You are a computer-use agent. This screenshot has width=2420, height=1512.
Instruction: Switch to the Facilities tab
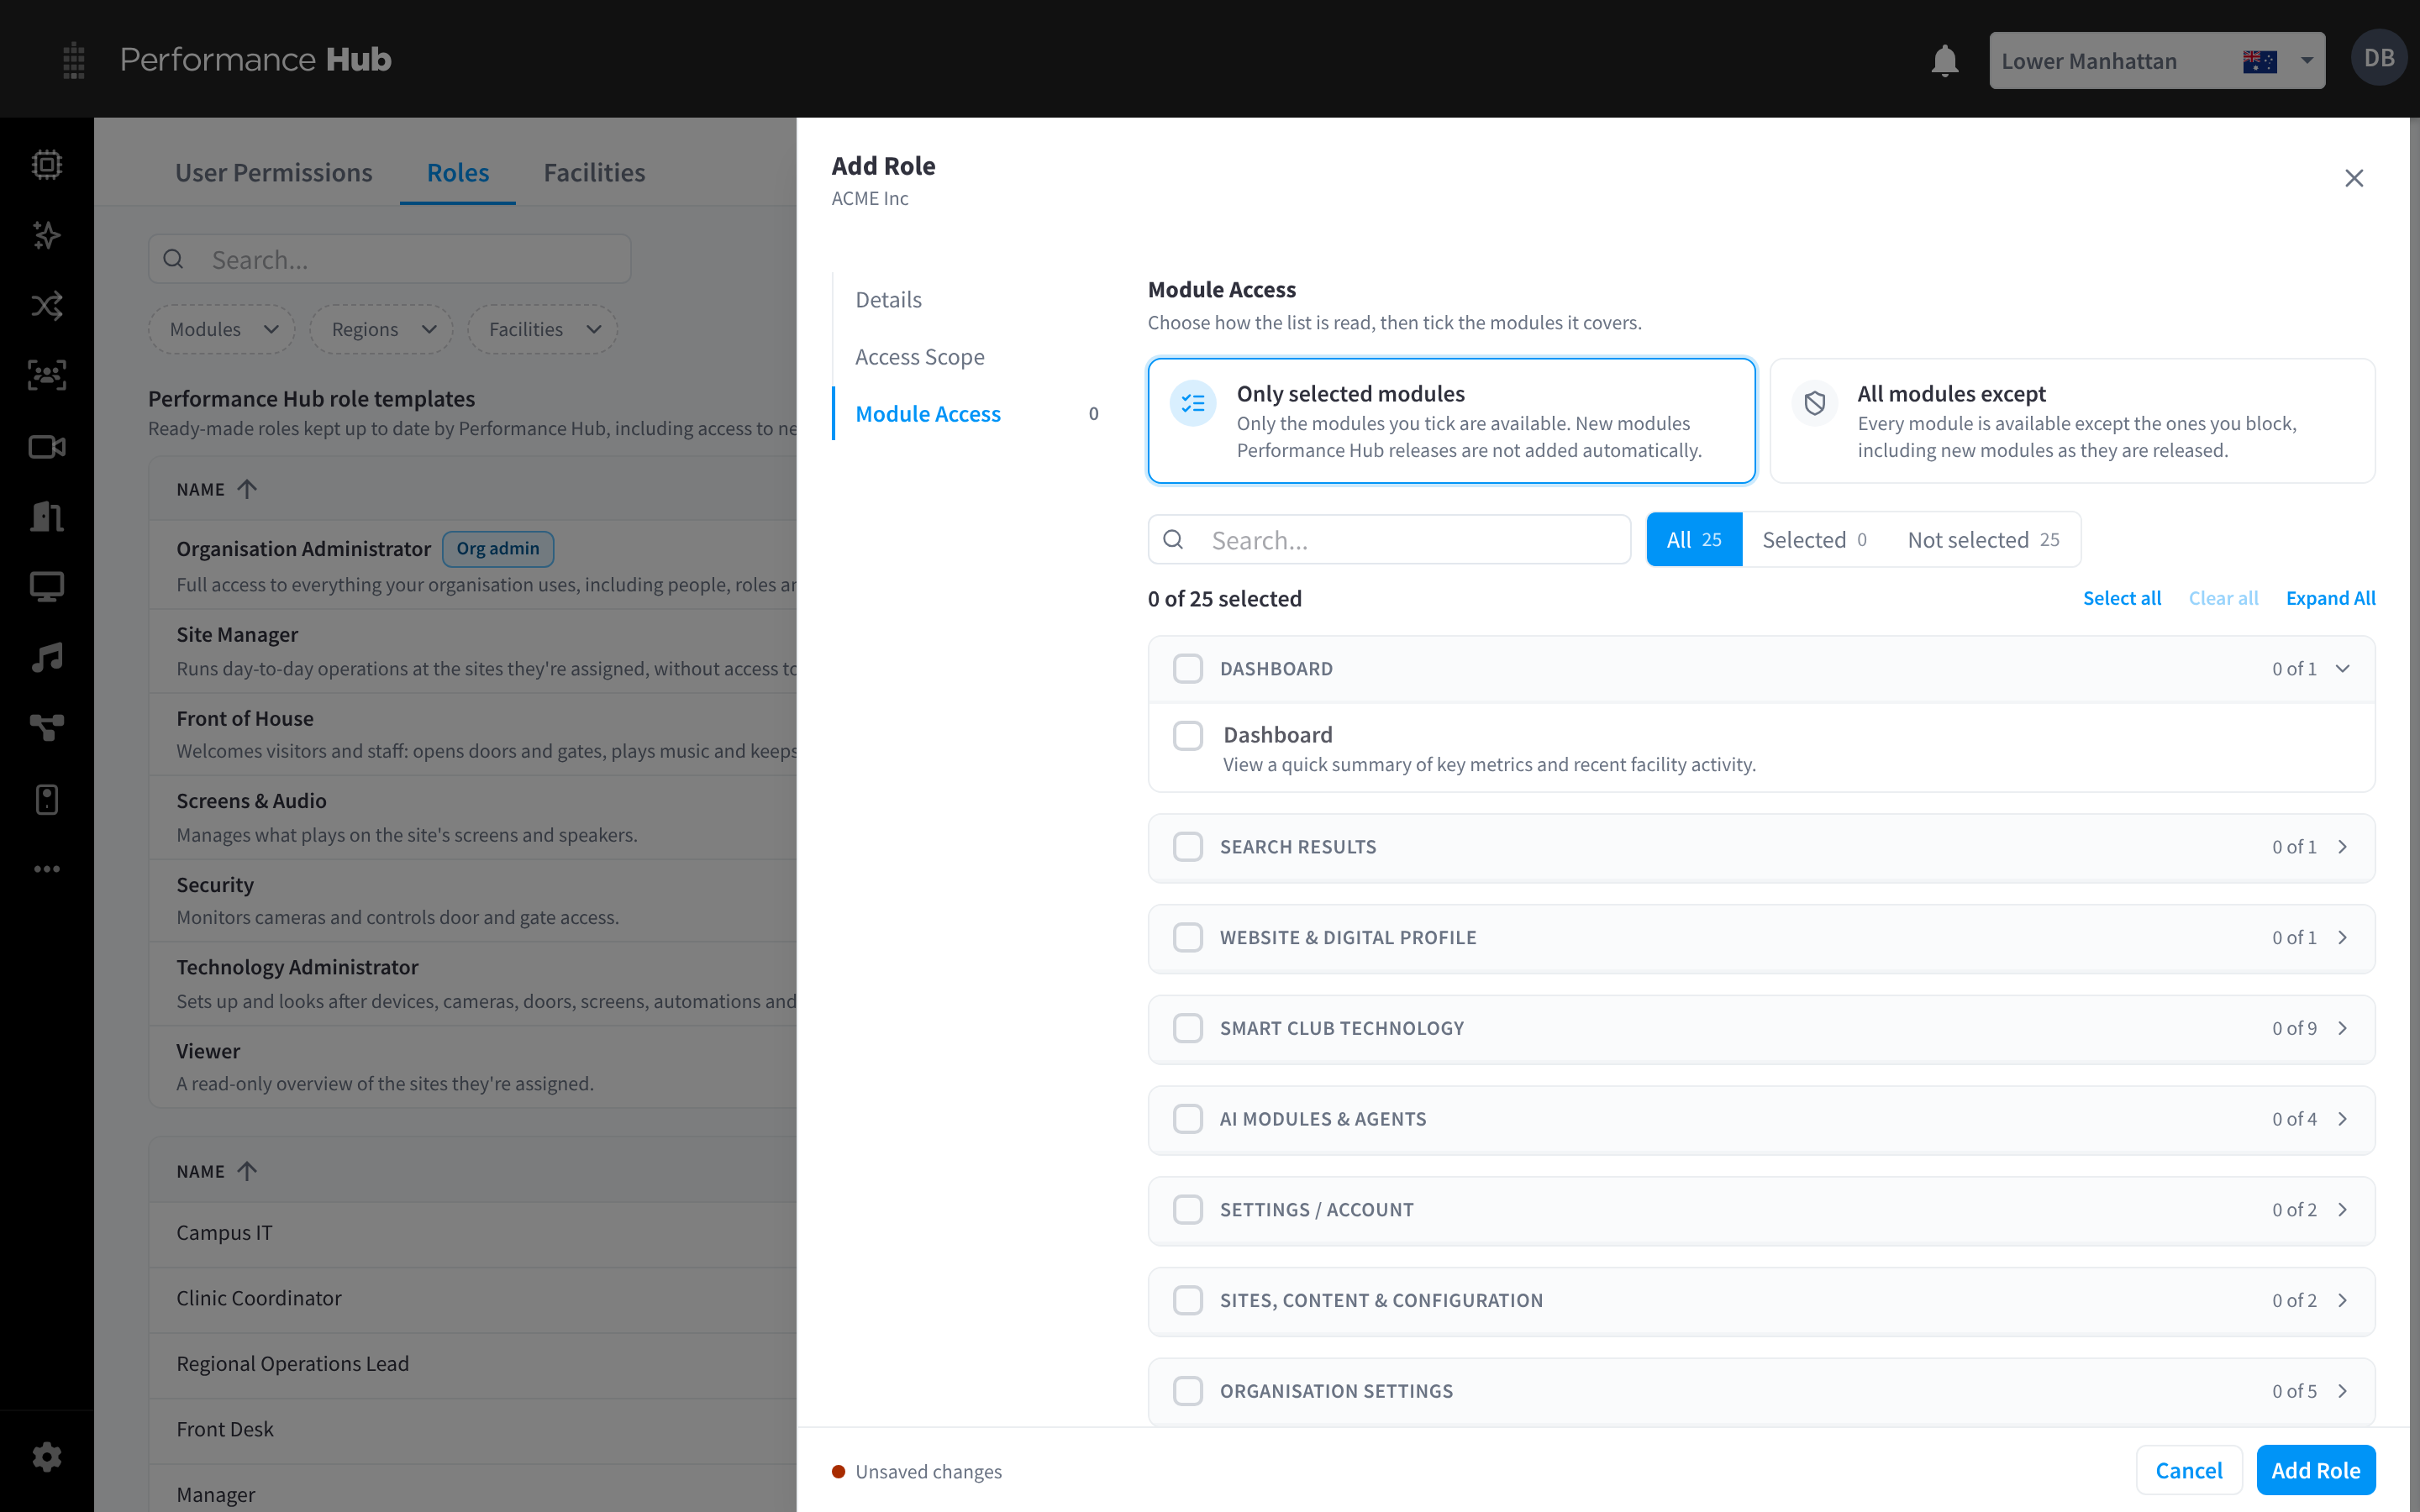[594, 172]
